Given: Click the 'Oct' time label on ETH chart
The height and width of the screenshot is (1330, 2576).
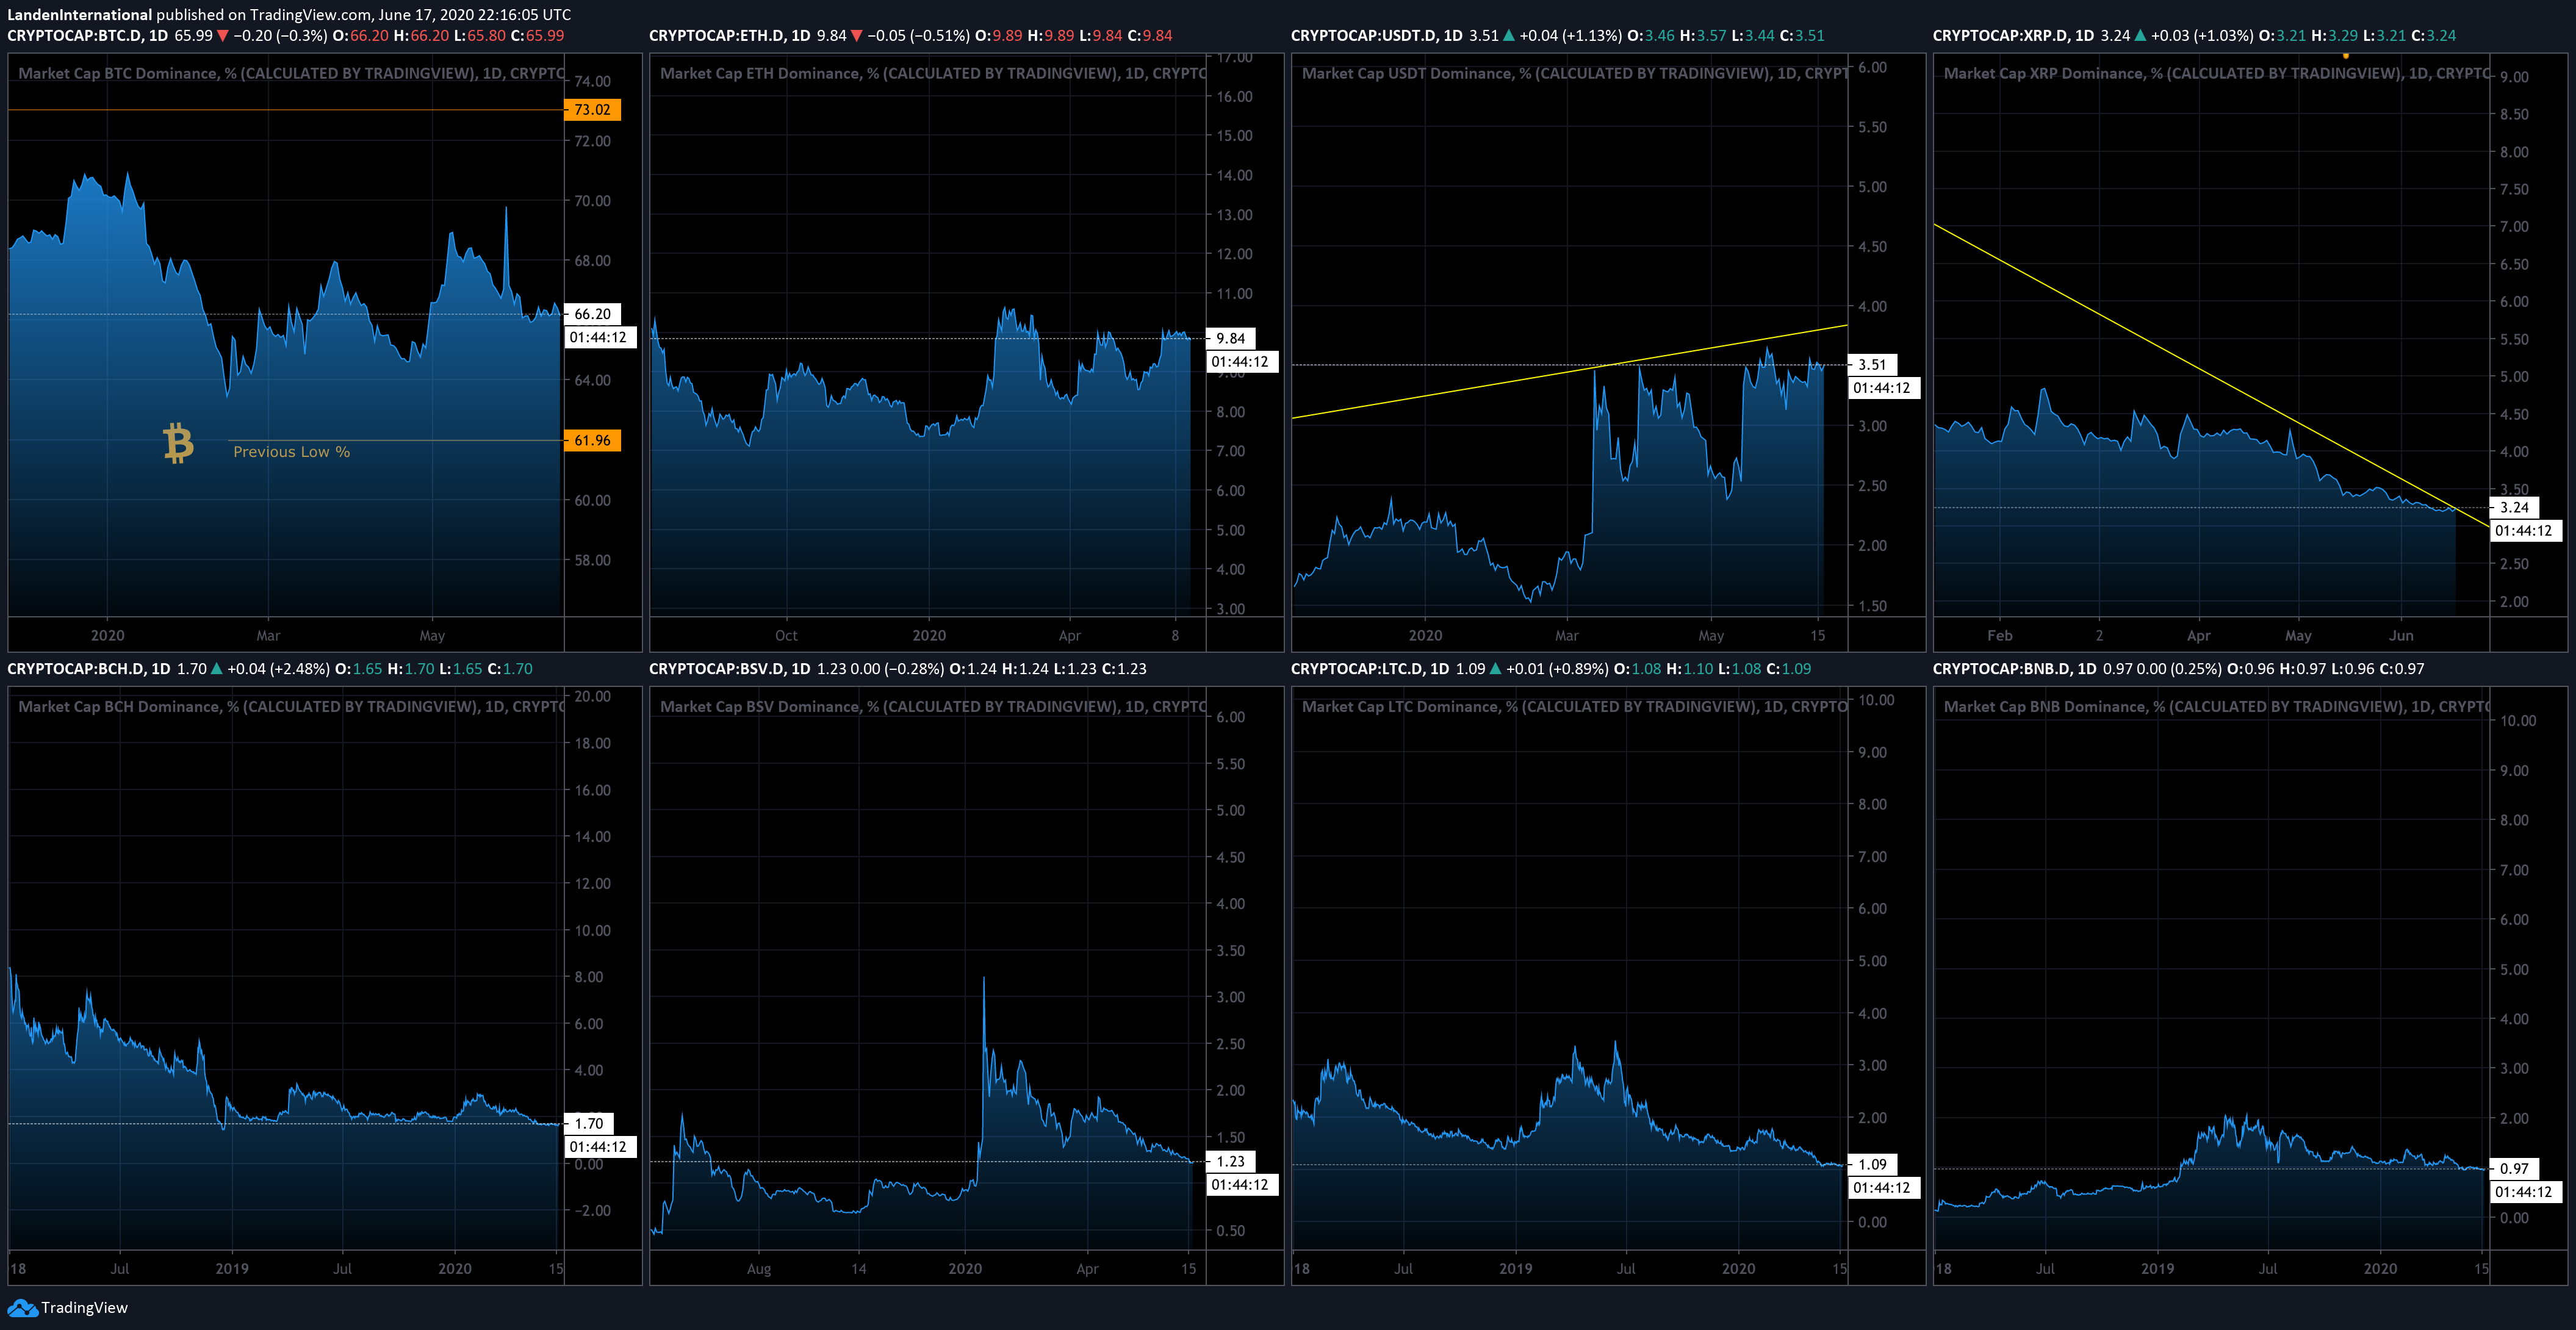Looking at the screenshot, I should pos(787,636).
